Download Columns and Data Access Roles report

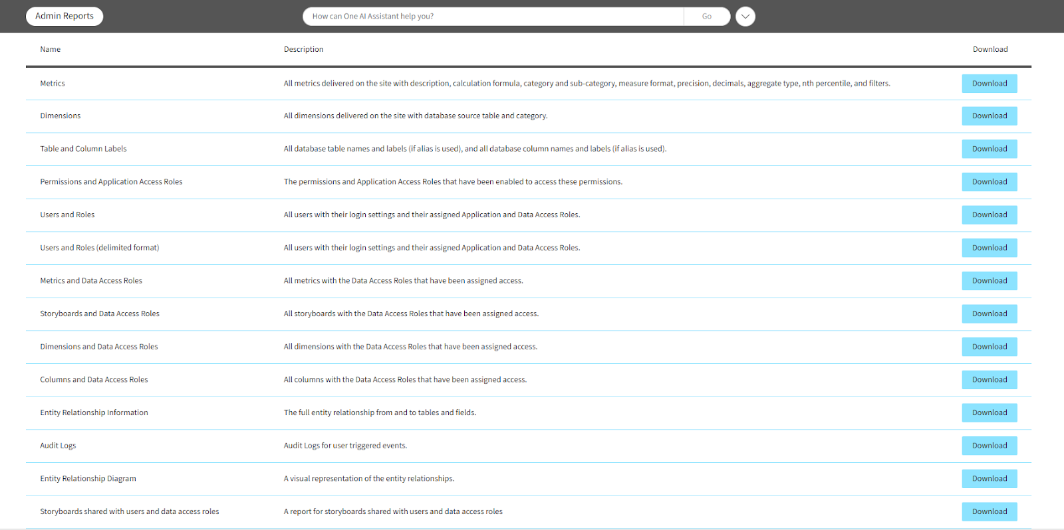pyautogui.click(x=989, y=380)
